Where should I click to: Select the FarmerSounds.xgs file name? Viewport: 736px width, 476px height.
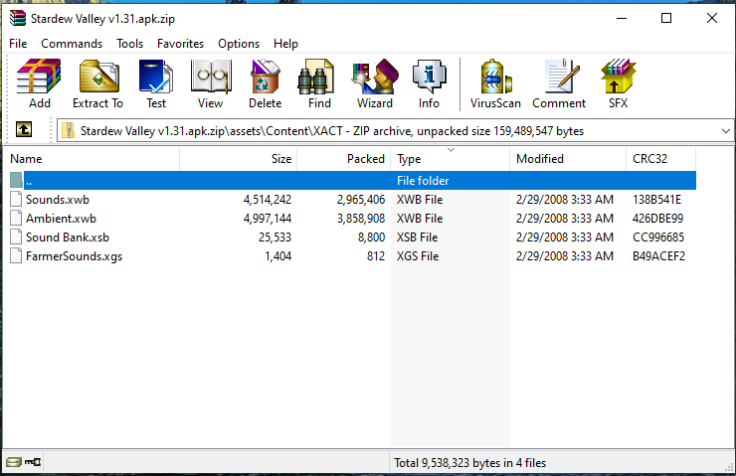[x=75, y=256]
